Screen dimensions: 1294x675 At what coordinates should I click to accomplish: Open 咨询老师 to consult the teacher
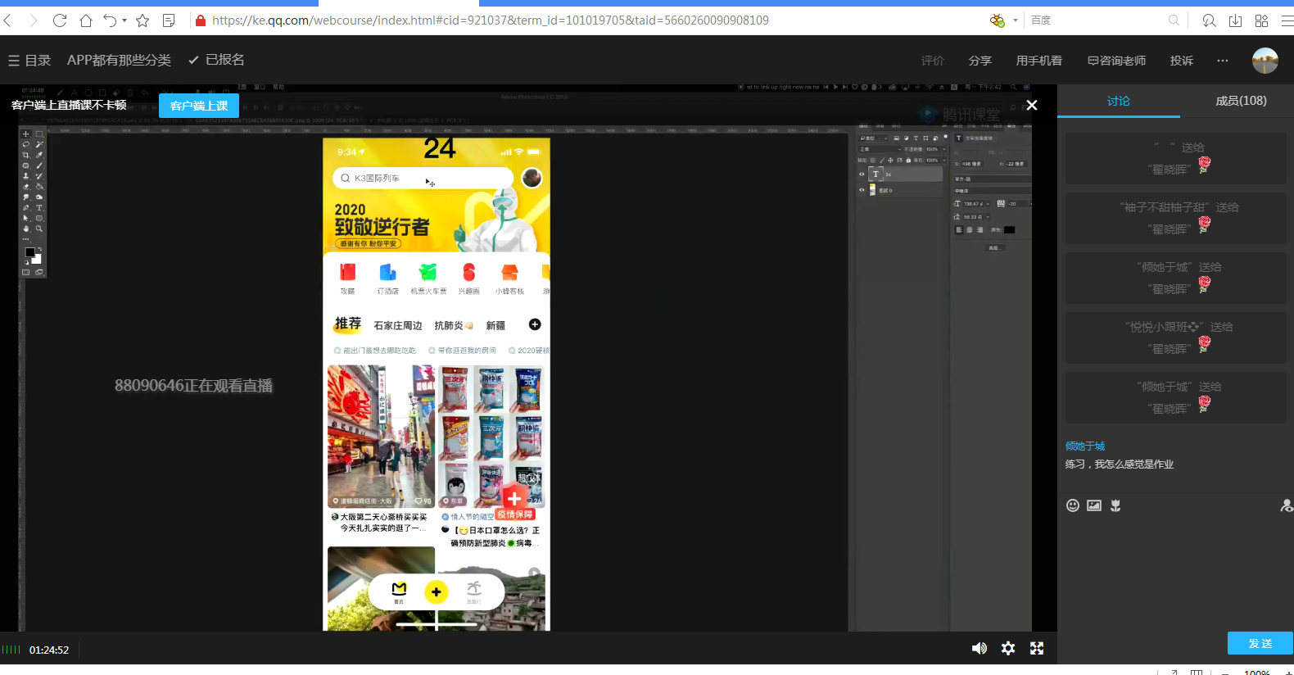click(1116, 61)
